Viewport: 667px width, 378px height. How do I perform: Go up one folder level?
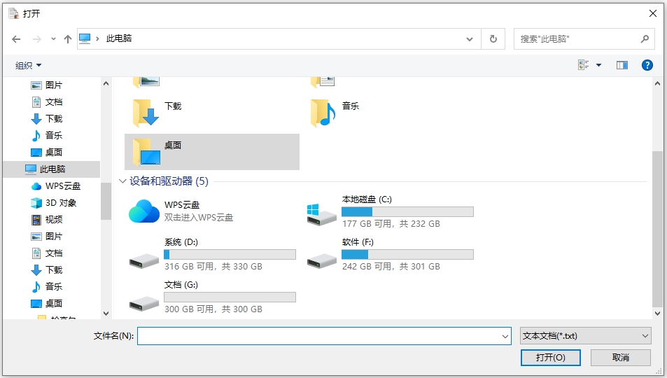click(x=68, y=39)
